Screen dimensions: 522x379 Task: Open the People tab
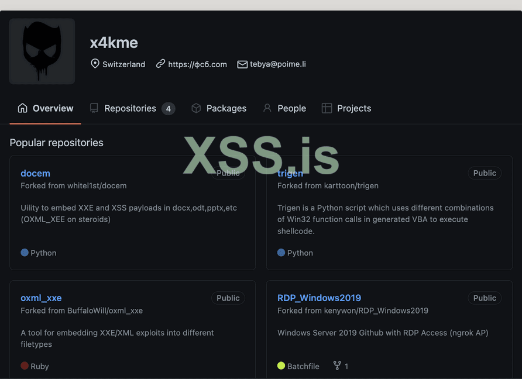coord(291,108)
